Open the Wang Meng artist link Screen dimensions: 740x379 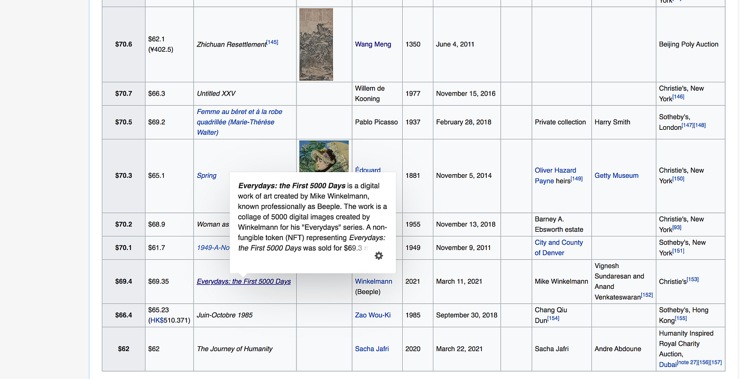click(373, 44)
